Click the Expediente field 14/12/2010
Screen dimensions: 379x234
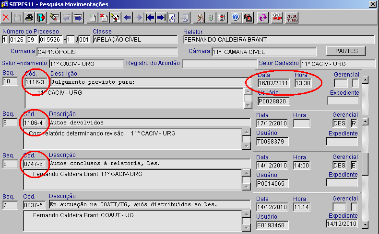[342, 223]
